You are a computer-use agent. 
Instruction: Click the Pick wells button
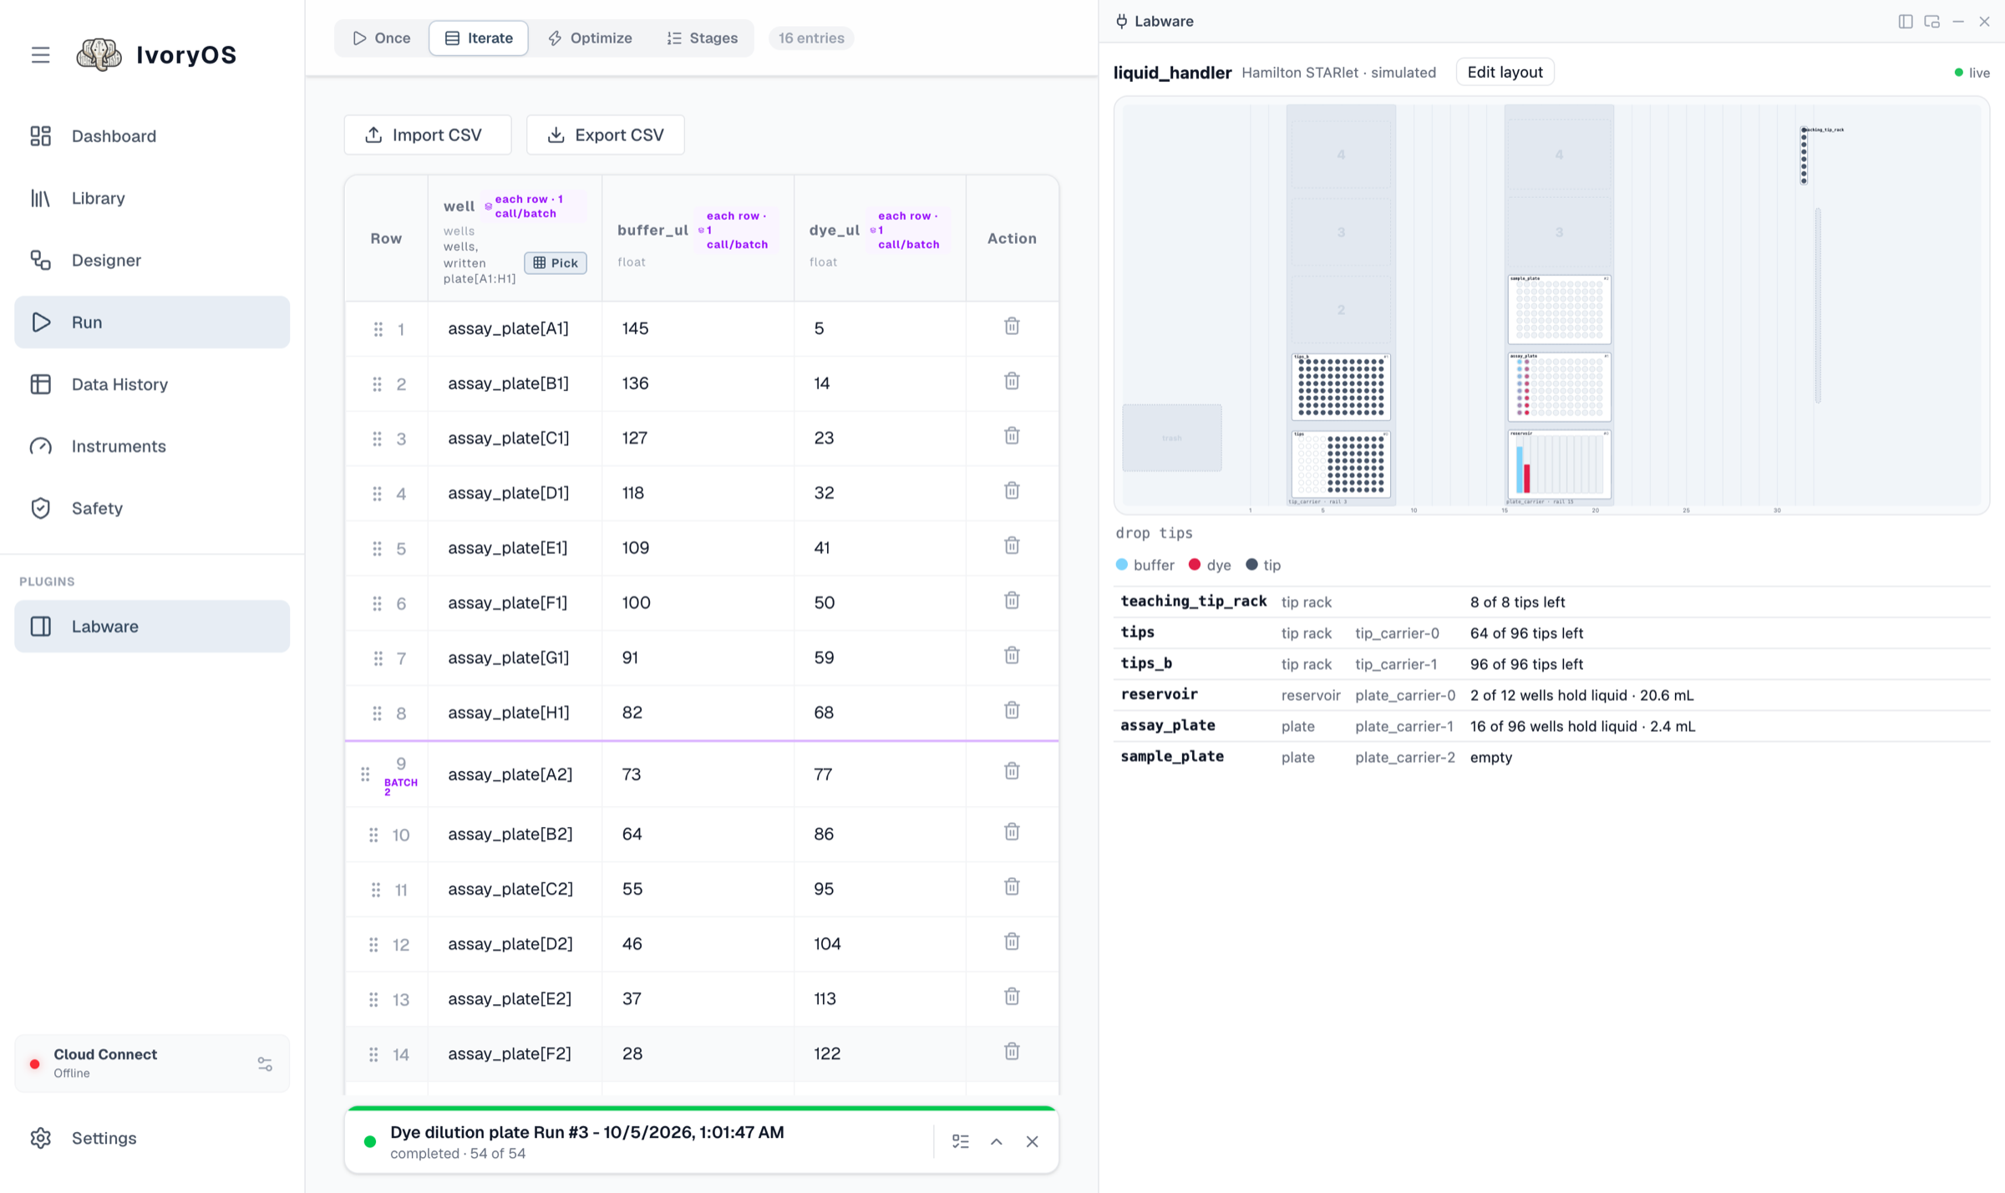click(556, 262)
